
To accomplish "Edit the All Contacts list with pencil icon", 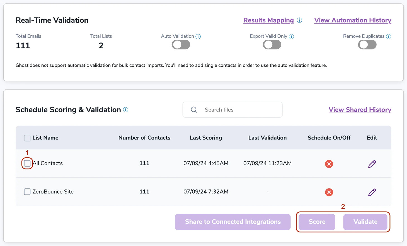I will (x=372, y=164).
